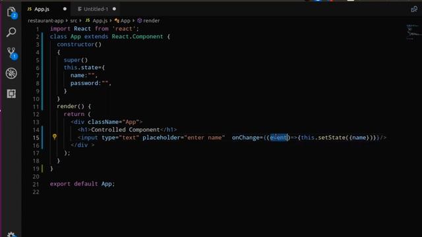Click the 'return' keyword on line 12

pos(74,114)
